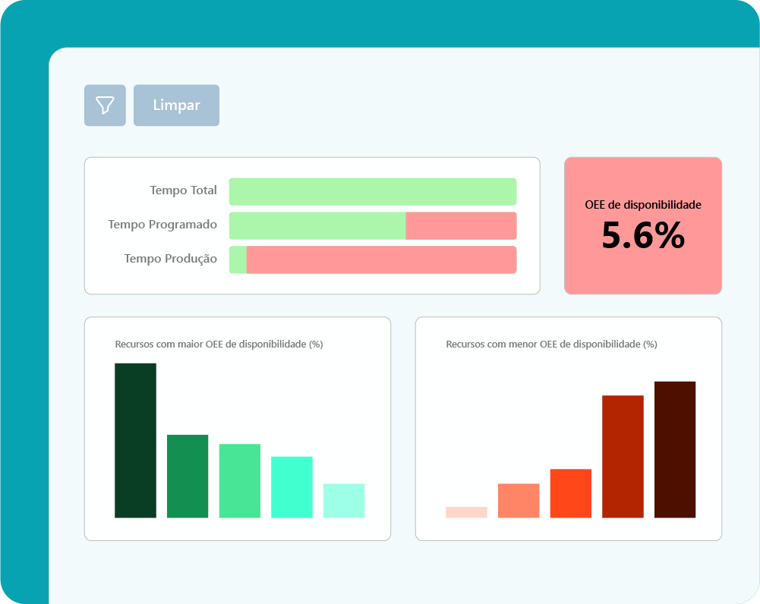Image resolution: width=760 pixels, height=604 pixels.
Task: Select the pale mint shortest green bar
Action: (x=344, y=501)
